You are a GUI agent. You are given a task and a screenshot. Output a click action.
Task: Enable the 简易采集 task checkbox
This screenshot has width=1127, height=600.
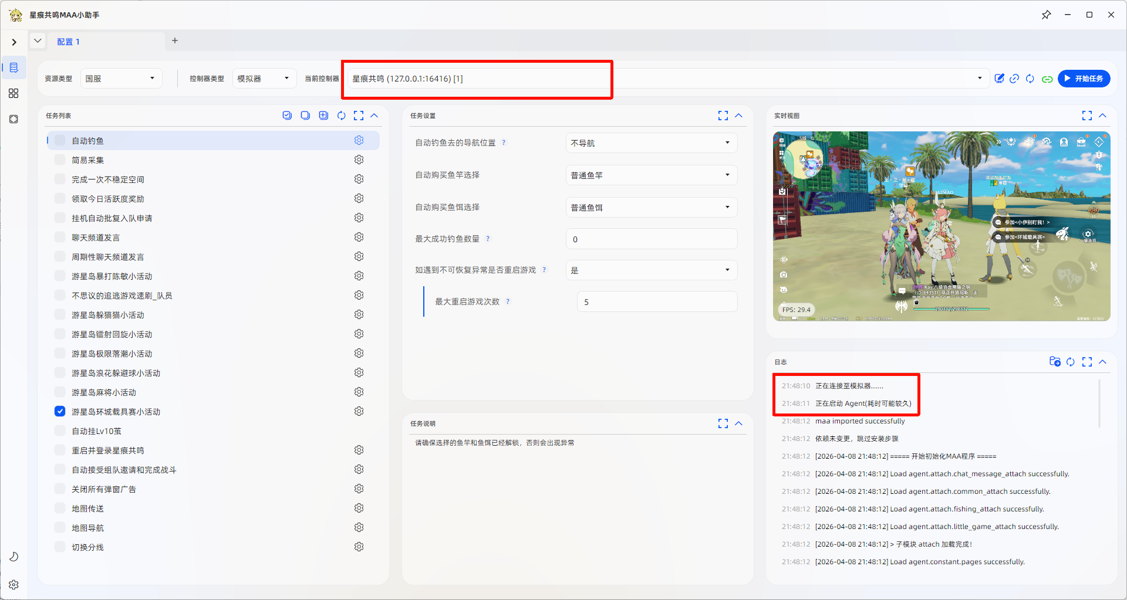(60, 160)
